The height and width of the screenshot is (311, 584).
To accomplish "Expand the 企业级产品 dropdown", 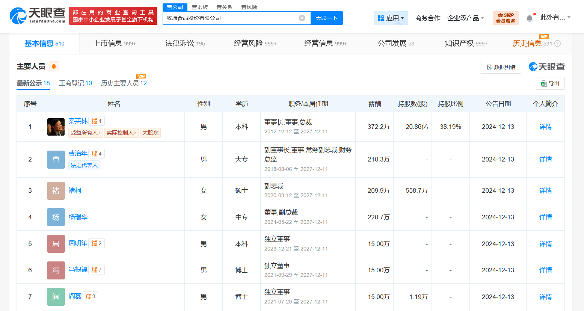I will click(x=466, y=18).
